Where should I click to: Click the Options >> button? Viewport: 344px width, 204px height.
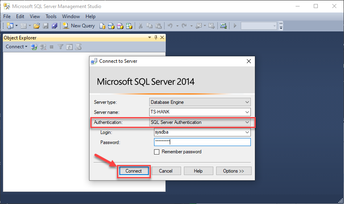tap(234, 171)
